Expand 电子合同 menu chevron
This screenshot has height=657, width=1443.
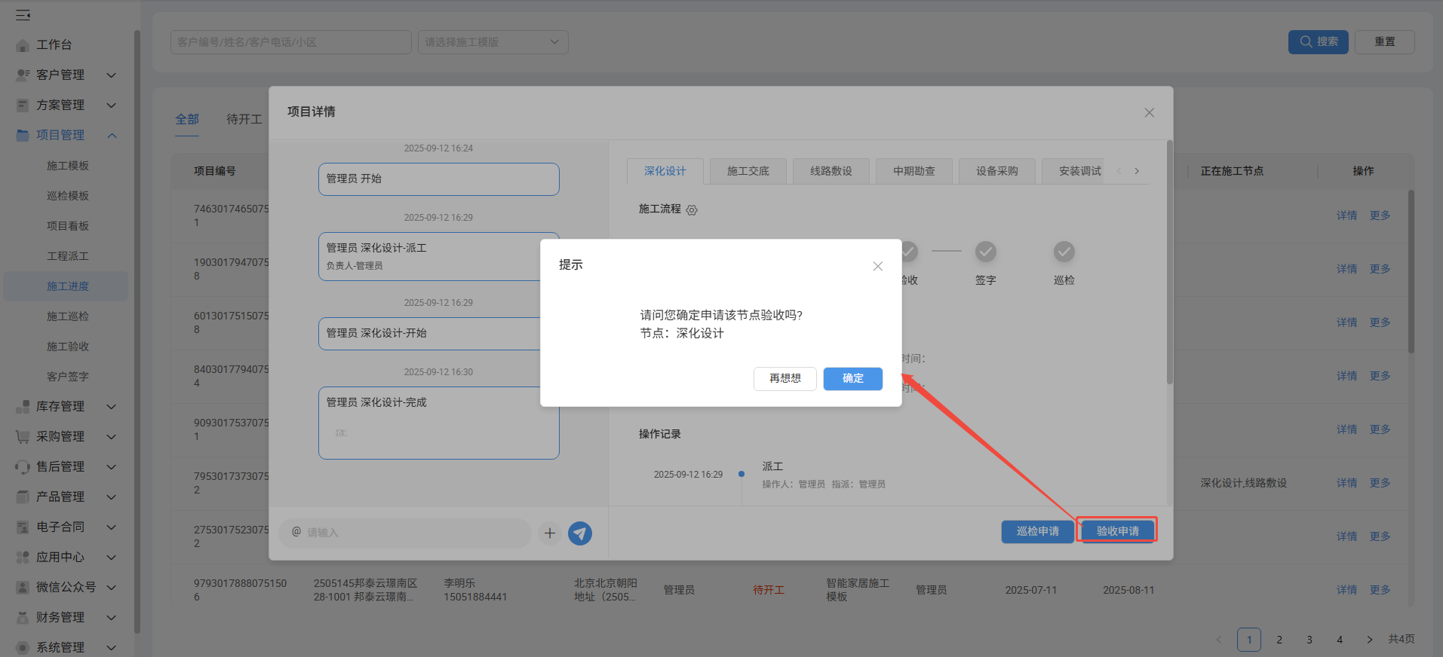point(112,527)
